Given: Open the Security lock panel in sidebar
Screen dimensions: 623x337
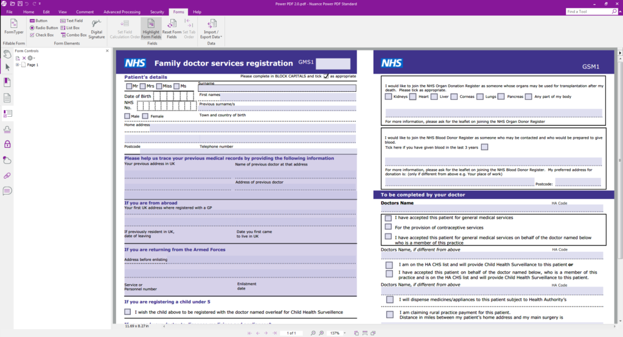Looking at the screenshot, I should coord(7,144).
